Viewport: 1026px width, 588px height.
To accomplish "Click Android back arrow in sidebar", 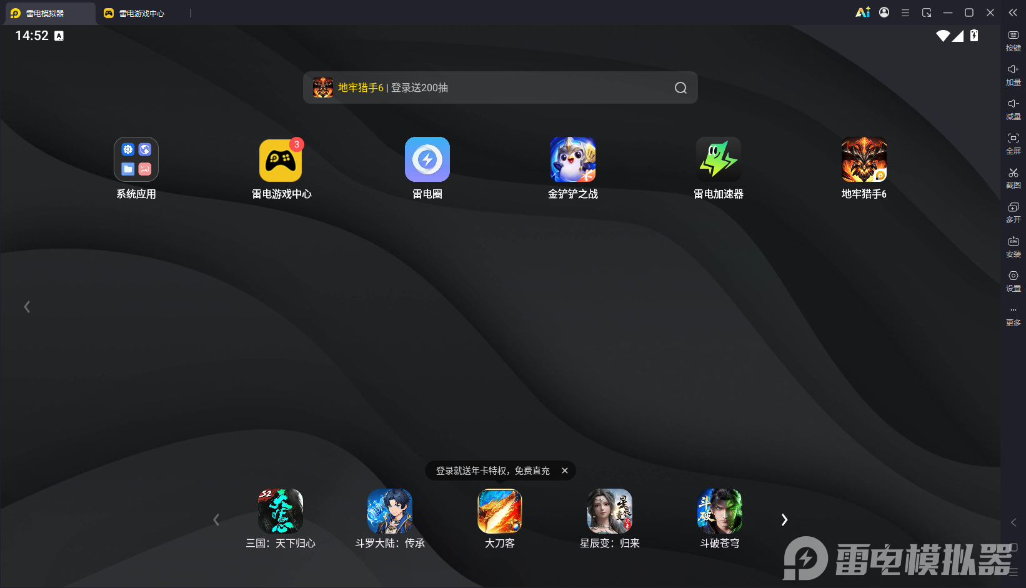I will [x=1014, y=522].
